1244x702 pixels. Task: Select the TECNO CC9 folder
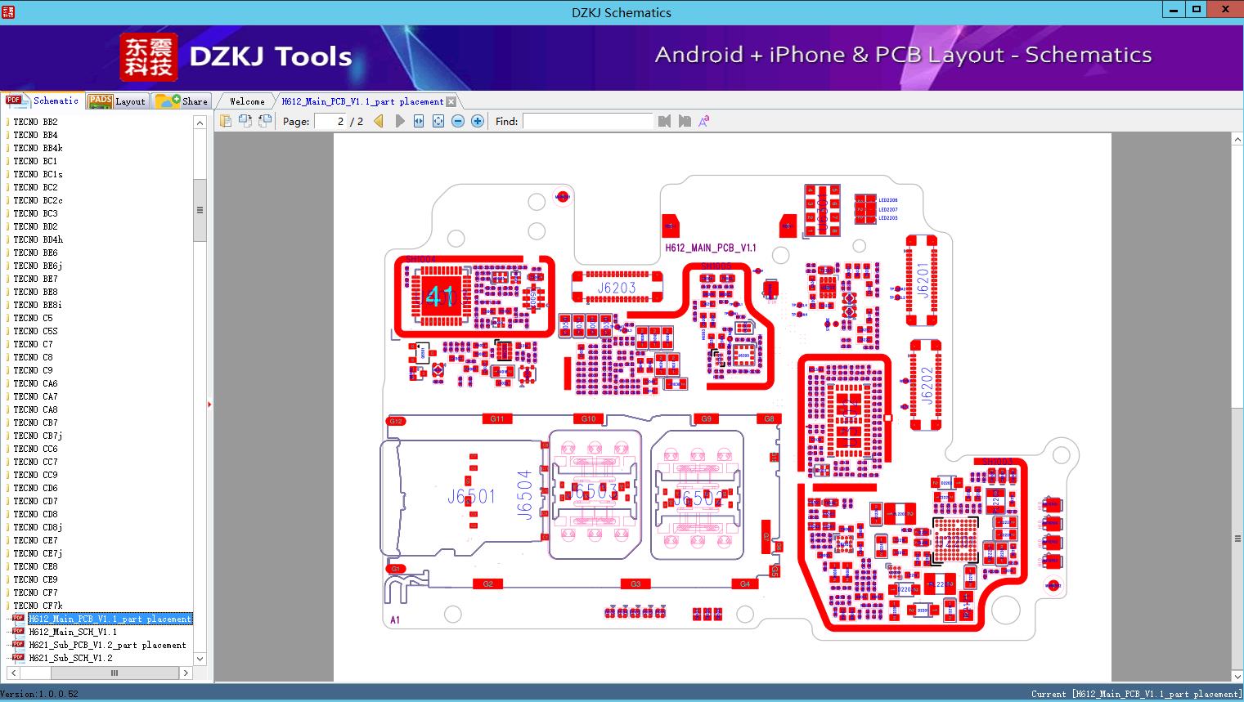[35, 475]
